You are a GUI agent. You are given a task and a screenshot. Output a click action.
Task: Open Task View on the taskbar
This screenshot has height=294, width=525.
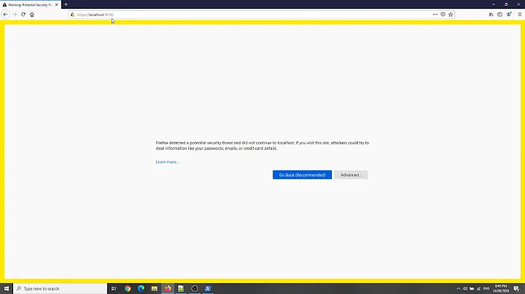pyautogui.click(x=114, y=288)
